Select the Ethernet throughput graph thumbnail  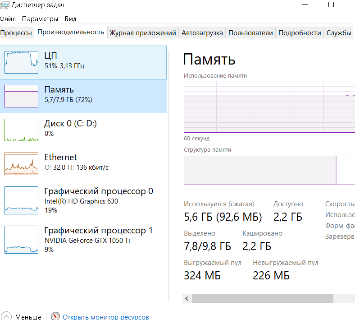(21, 164)
